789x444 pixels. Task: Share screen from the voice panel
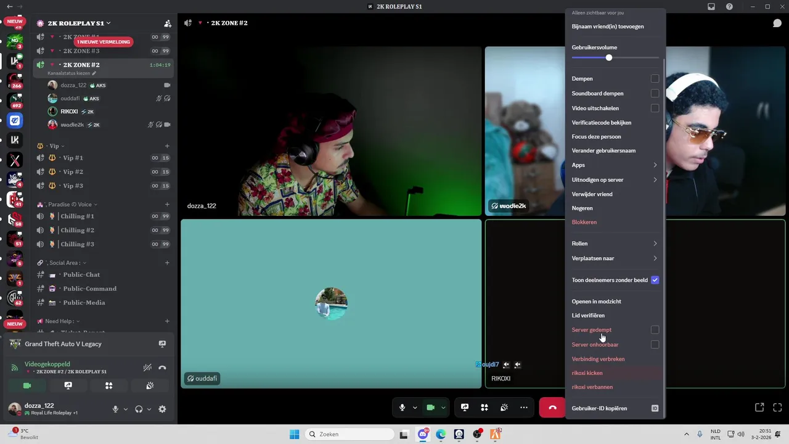(68, 385)
